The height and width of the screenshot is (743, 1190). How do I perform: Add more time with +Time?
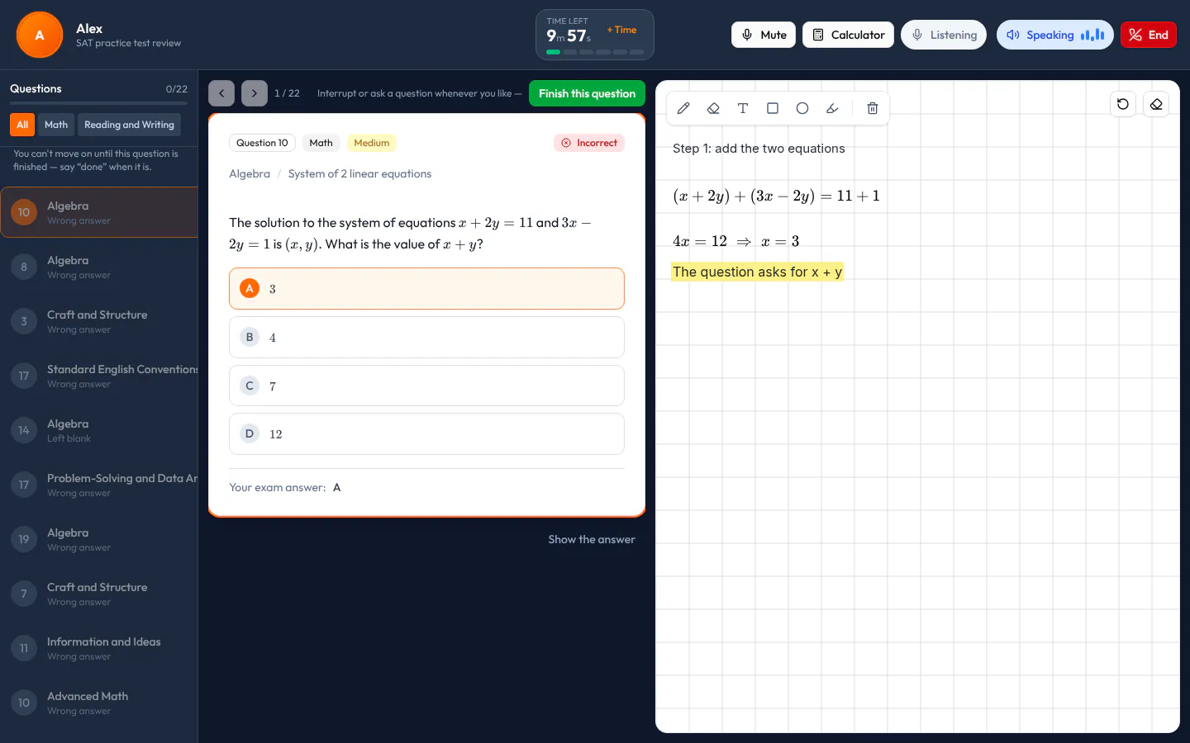[622, 30]
